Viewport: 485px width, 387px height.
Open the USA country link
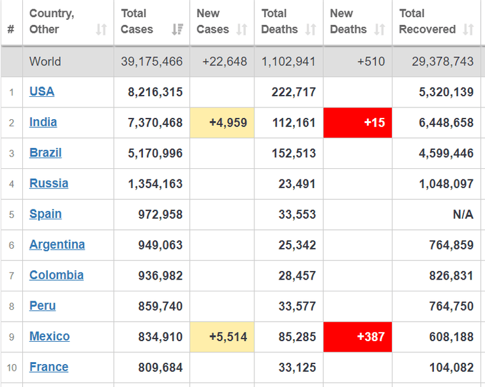42,92
